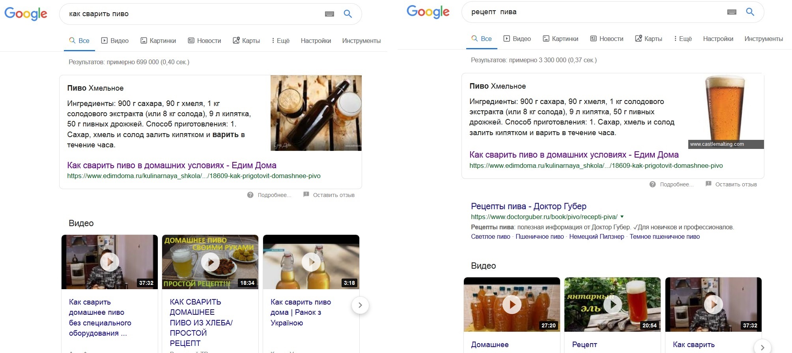The image size is (792, 353).
Task: Open sitelink 'Пшеничное пиво'
Action: click(540, 237)
